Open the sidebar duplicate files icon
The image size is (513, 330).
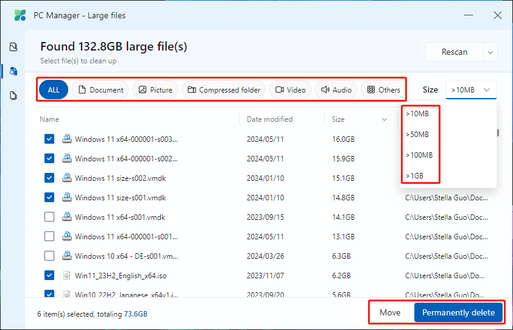pyautogui.click(x=13, y=96)
